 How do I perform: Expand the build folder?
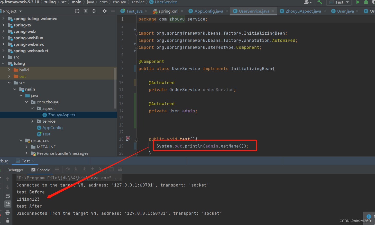click(9, 70)
